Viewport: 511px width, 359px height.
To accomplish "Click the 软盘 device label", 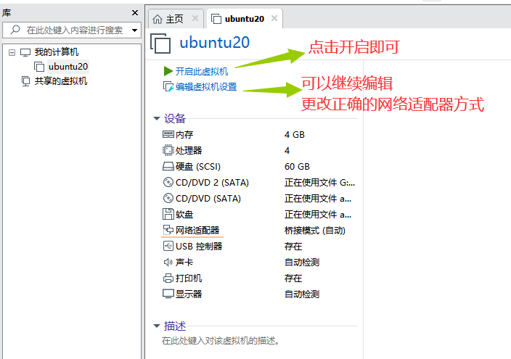I will click(x=184, y=215).
